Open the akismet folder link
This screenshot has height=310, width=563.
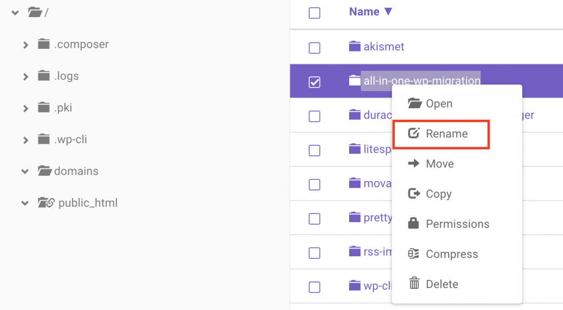click(x=384, y=47)
